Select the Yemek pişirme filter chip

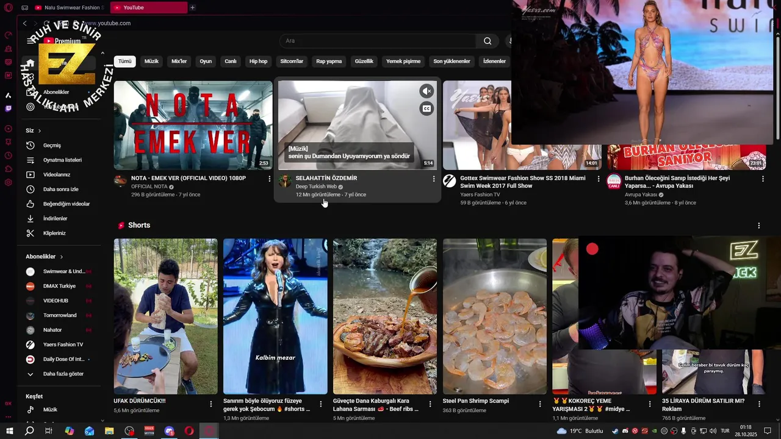(x=403, y=62)
